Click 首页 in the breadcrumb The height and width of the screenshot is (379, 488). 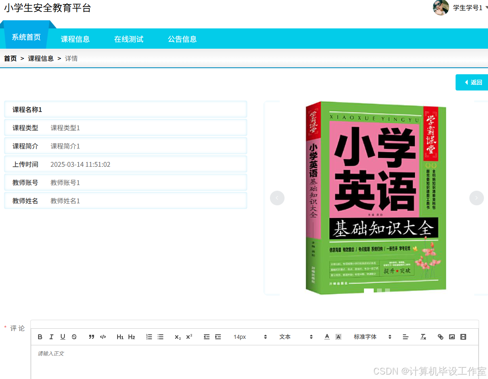(11, 58)
